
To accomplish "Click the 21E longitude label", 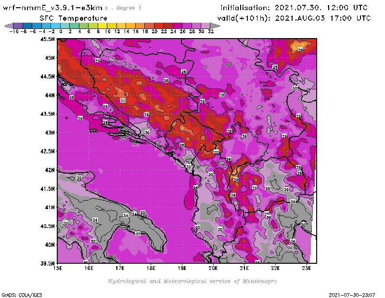I will coord(244,268).
